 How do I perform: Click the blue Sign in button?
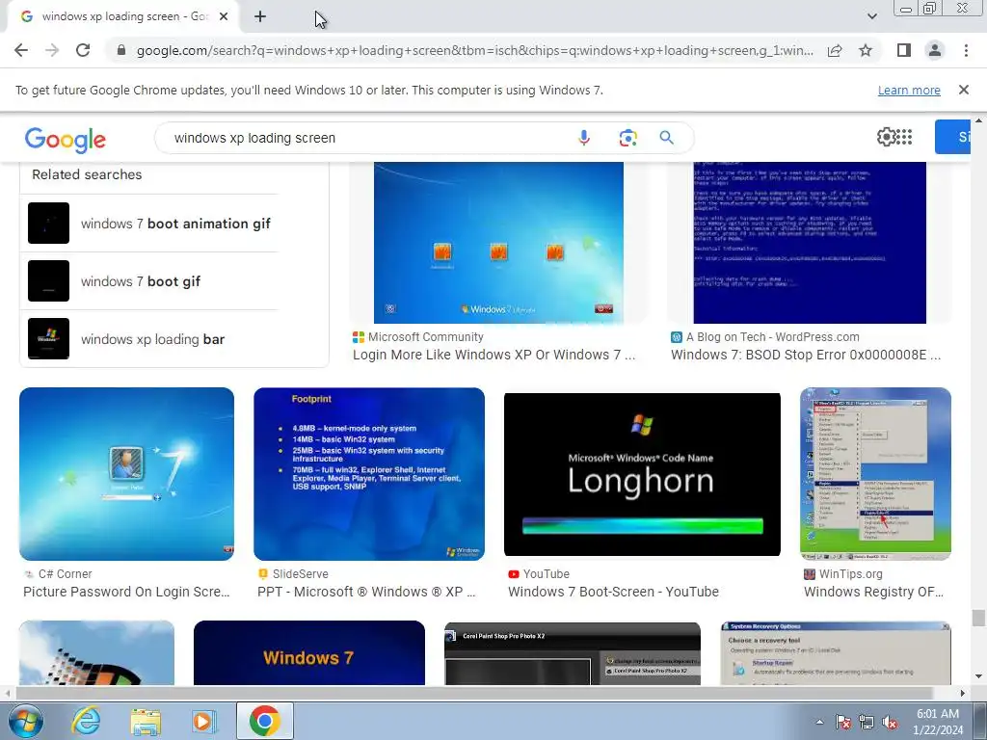[x=952, y=137]
